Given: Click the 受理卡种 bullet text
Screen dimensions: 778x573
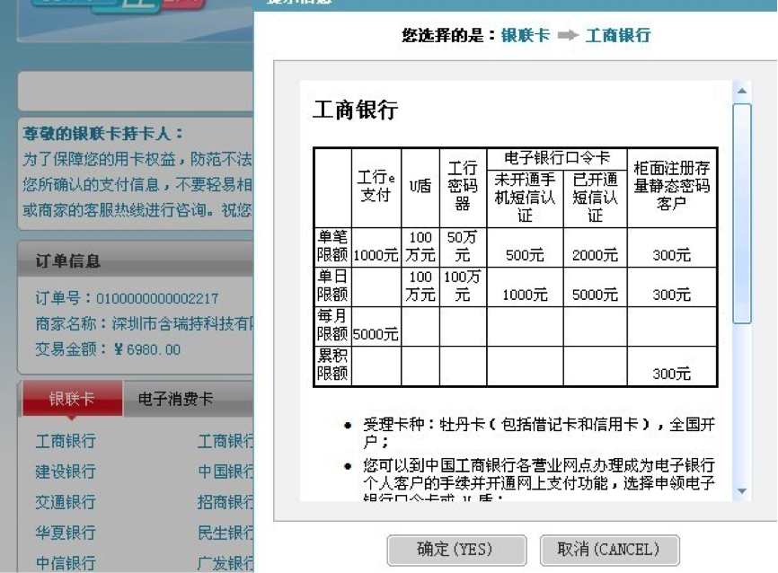Looking at the screenshot, I should pos(539,433).
